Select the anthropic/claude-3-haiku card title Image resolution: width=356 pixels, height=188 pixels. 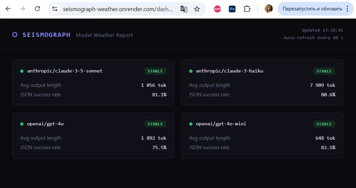229,71
